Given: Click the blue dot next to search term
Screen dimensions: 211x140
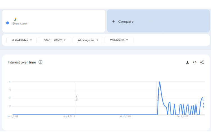Looking at the screenshot, I should pyautogui.click(x=8, y=23).
